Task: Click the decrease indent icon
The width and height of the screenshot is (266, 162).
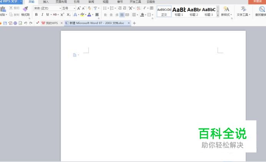Action: click(120, 8)
